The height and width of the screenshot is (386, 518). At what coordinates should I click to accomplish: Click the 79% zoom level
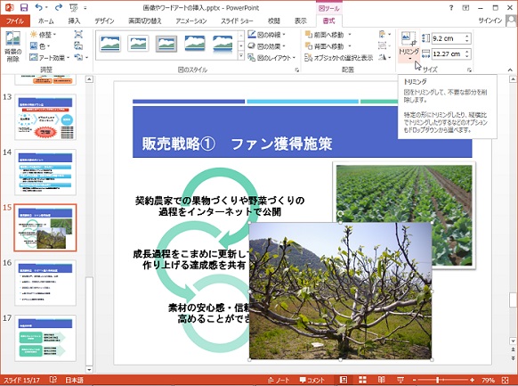(488, 380)
